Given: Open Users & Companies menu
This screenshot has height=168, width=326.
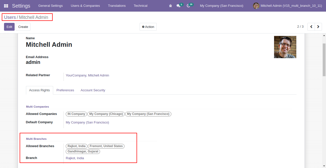Looking at the screenshot, I should [85, 6].
